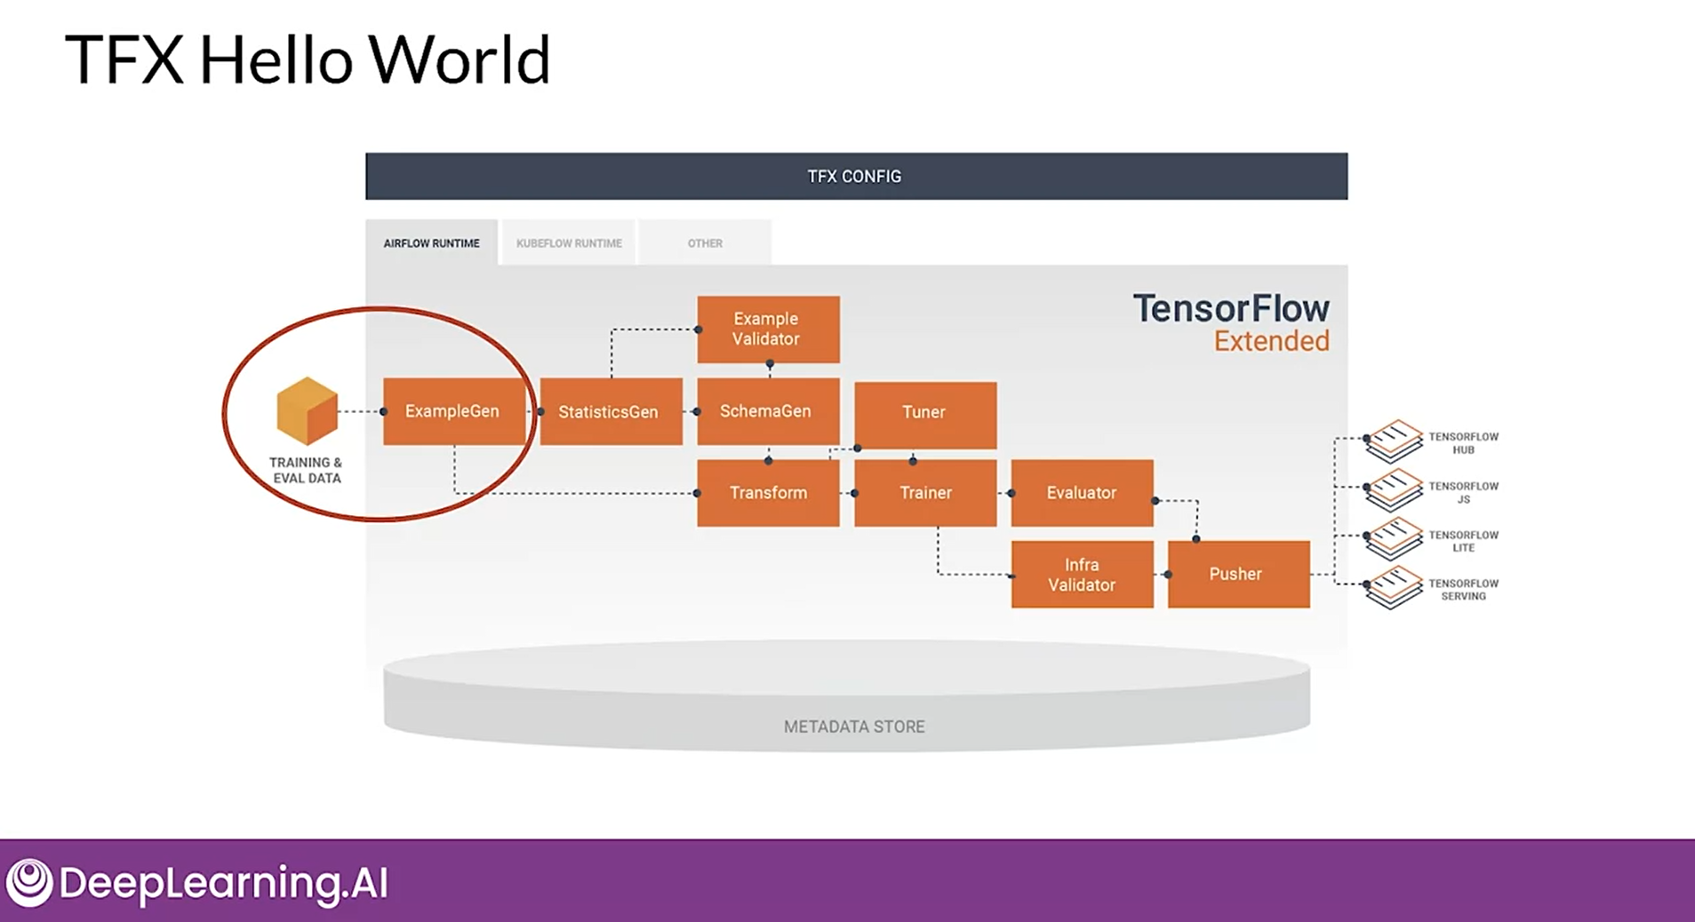Screen dimensions: 1695x922
Task: Click the TENSORFLOW SERVING label
Action: 1463,590
